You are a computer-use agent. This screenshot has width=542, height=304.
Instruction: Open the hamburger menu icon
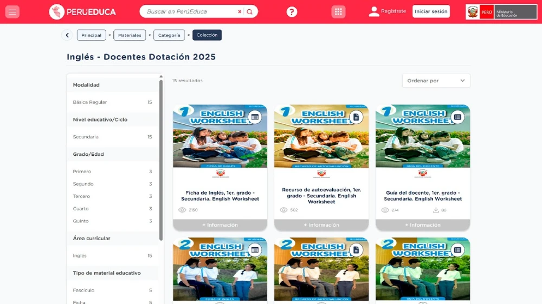(x=12, y=12)
